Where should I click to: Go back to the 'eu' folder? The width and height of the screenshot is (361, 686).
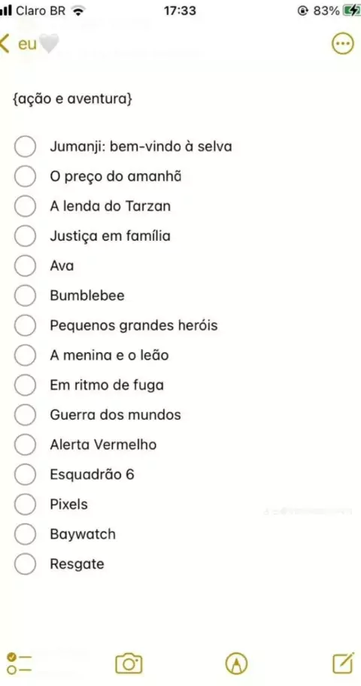18,44
